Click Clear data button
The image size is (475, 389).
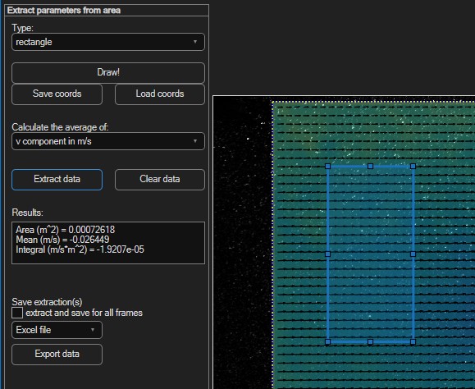(x=160, y=180)
